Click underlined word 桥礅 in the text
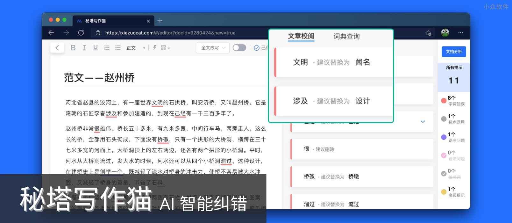 [163, 140]
